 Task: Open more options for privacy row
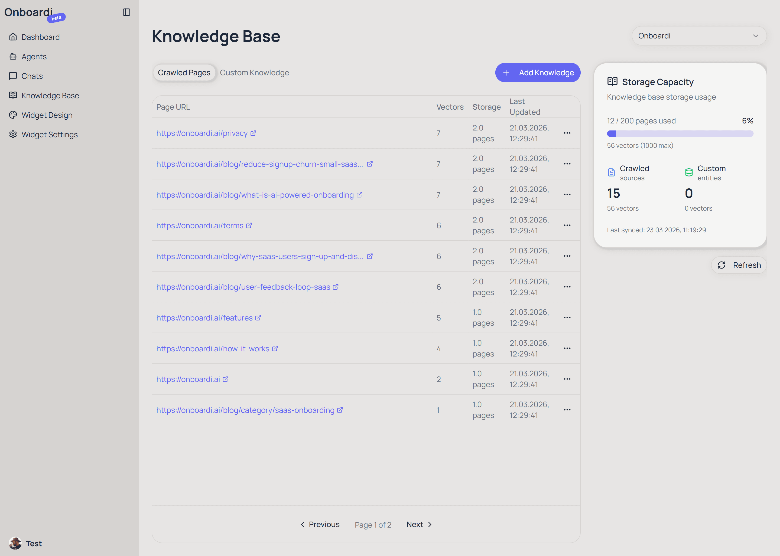pyautogui.click(x=567, y=133)
